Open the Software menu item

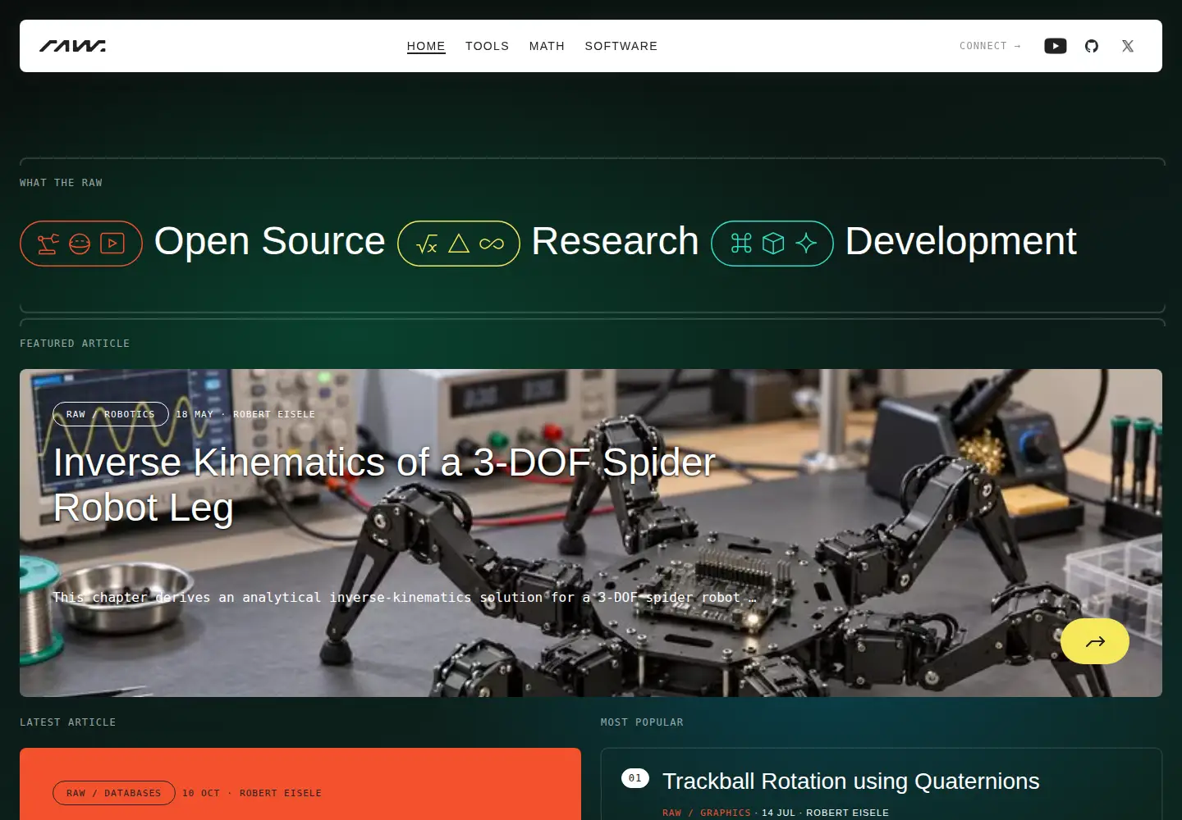pyautogui.click(x=621, y=46)
